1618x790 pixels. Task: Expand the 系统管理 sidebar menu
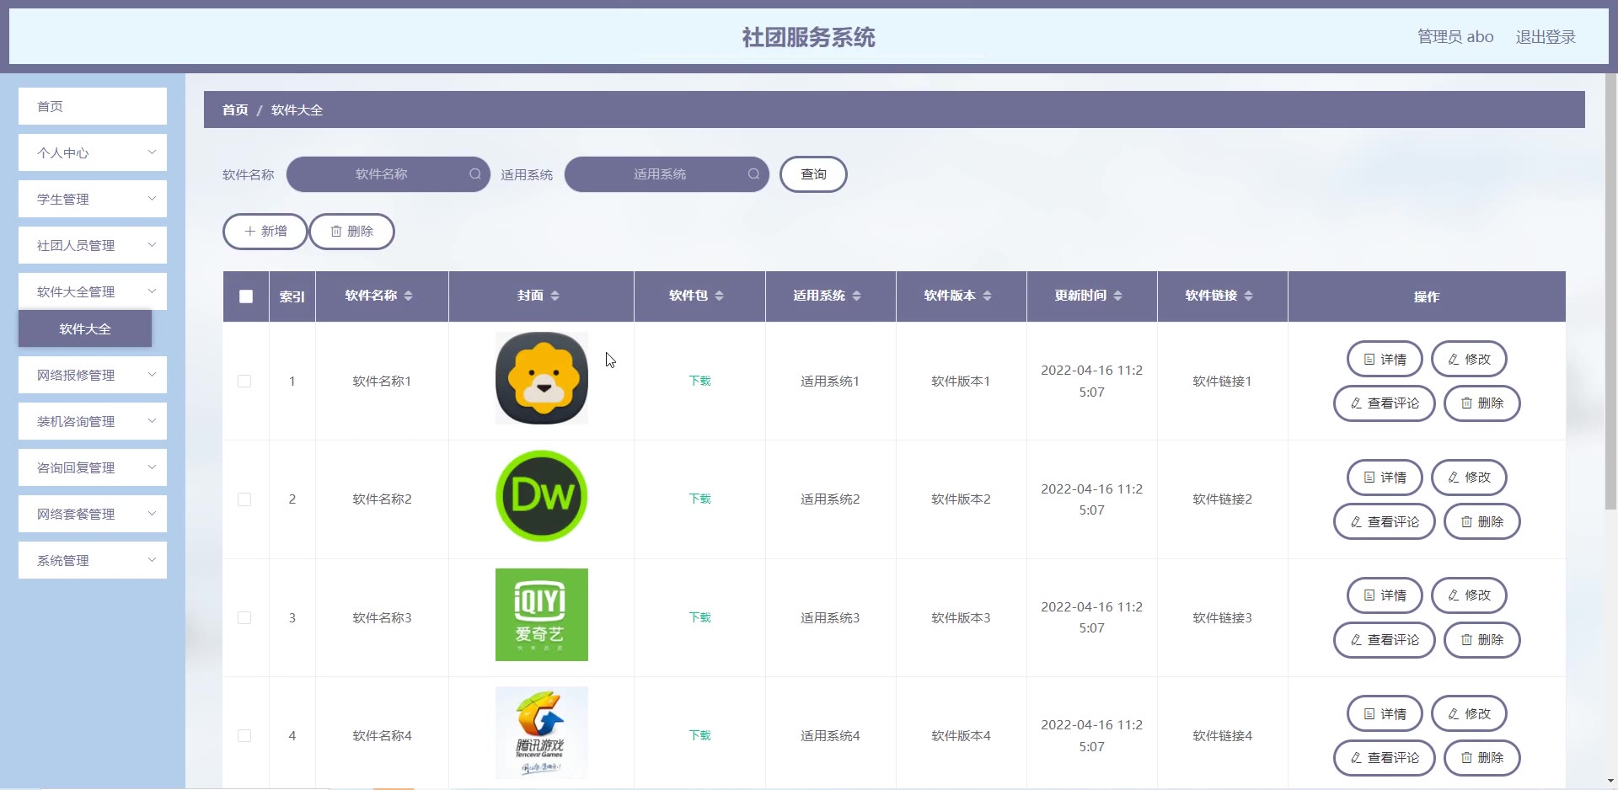93,560
